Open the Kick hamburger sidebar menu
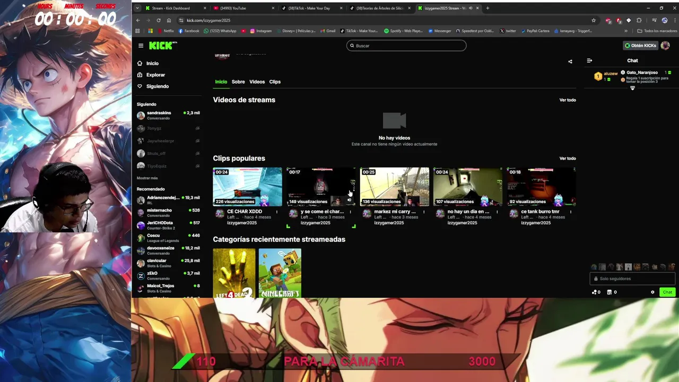Image resolution: width=679 pixels, height=382 pixels. click(141, 46)
